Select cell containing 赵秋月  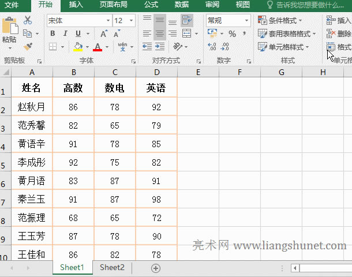click(32, 107)
